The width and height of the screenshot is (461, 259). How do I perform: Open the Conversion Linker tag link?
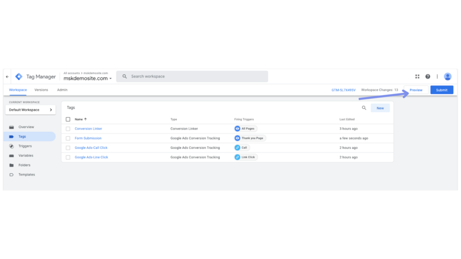point(88,129)
